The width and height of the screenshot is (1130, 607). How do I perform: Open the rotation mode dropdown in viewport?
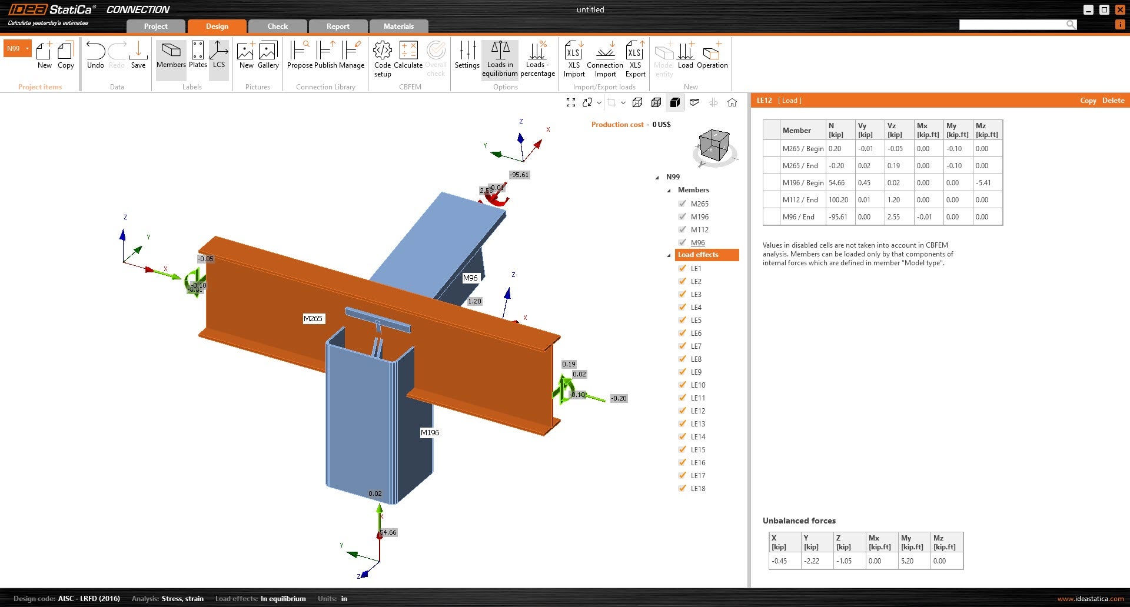pos(598,102)
